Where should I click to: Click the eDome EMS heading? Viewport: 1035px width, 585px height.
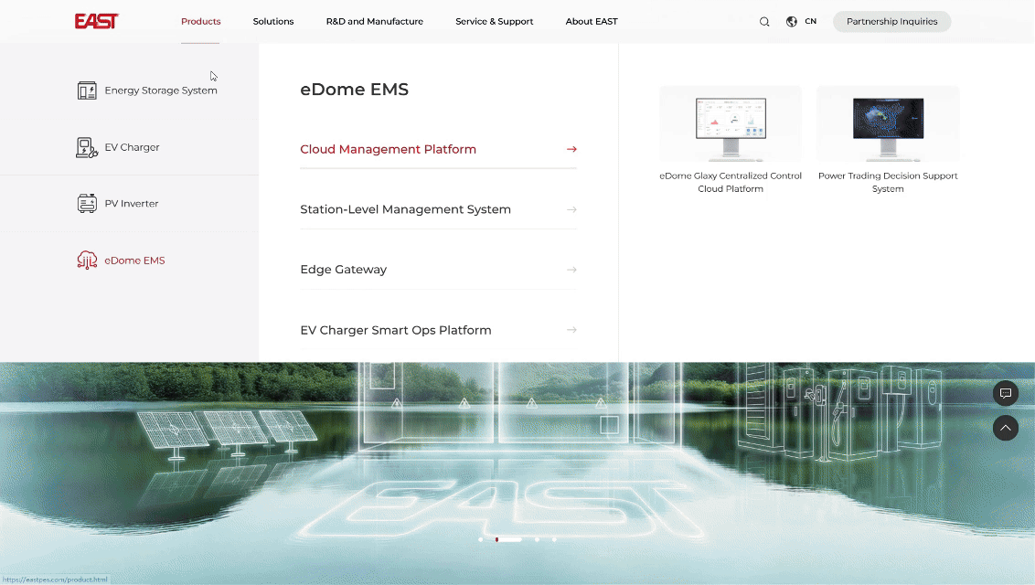click(x=355, y=89)
